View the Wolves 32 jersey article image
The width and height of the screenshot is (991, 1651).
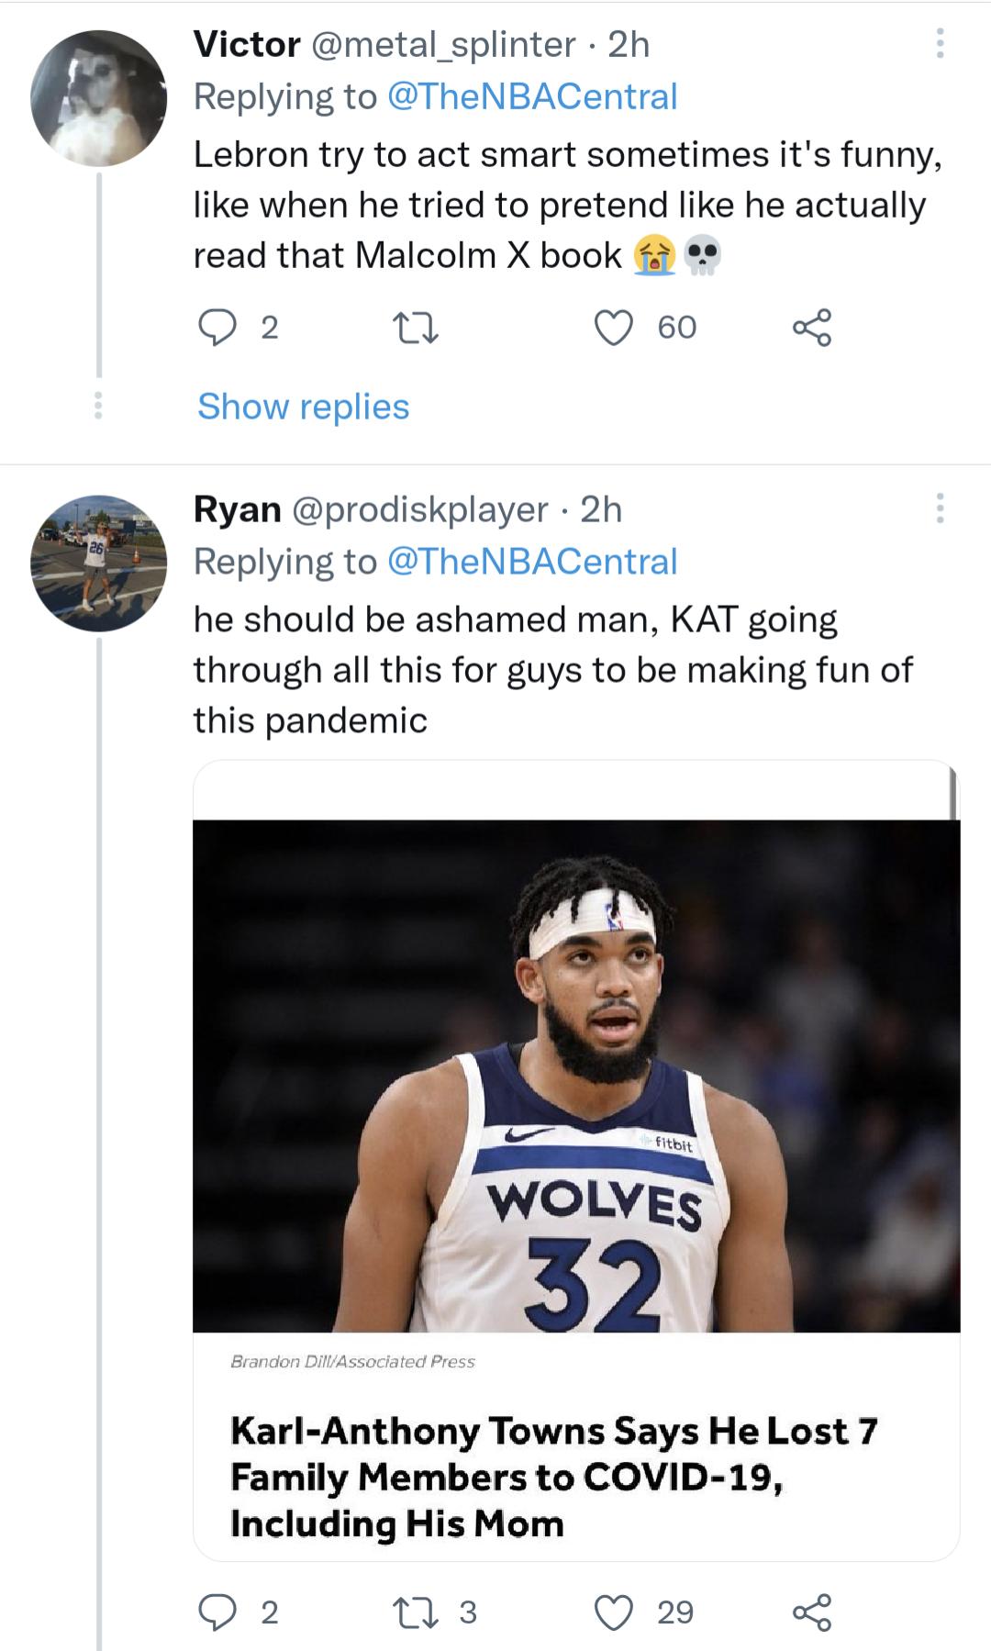pos(576,1076)
